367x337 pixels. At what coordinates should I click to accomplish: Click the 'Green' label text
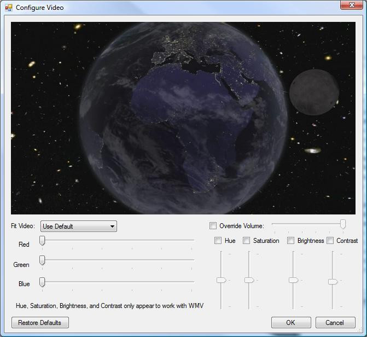pyautogui.click(x=21, y=265)
